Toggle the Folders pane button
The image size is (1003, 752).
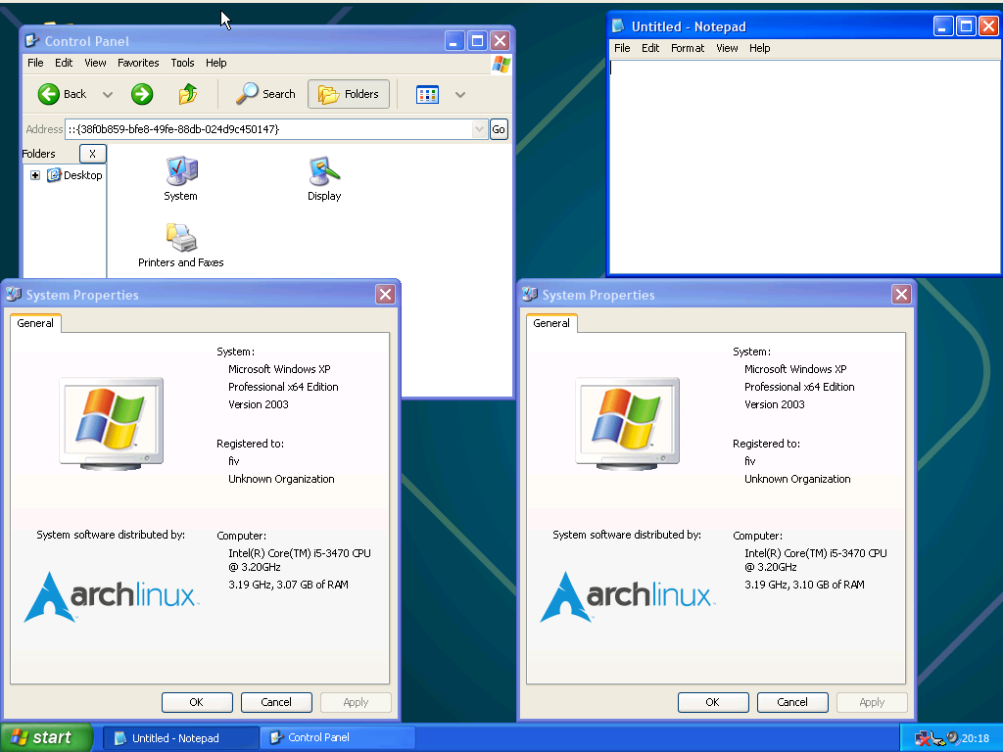click(x=349, y=94)
